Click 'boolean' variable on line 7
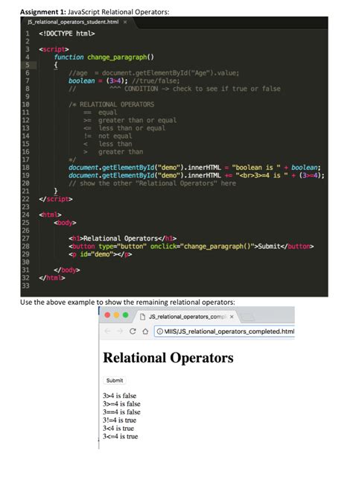 (82, 80)
